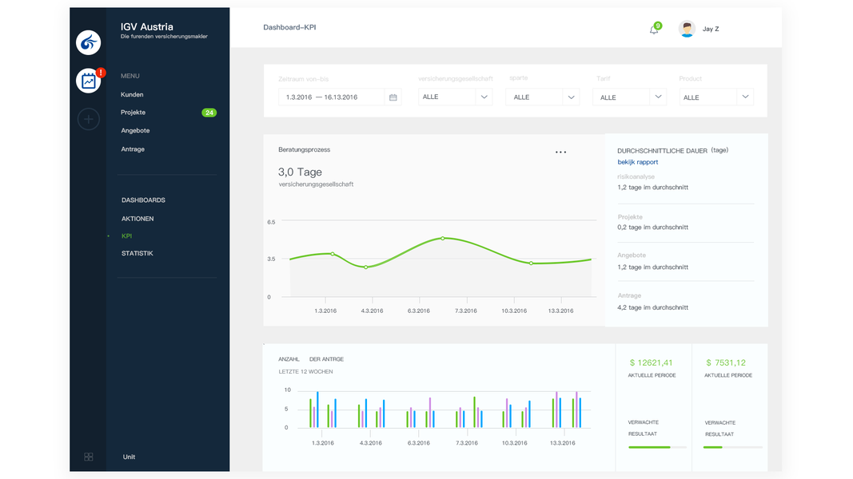The width and height of the screenshot is (853, 479).
Task: Click the $ 7531,12 amount
Action: pos(726,362)
